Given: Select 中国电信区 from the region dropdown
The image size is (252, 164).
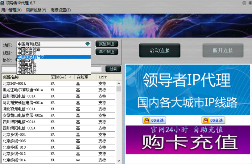Looking at the screenshot, I should pos(27,65).
